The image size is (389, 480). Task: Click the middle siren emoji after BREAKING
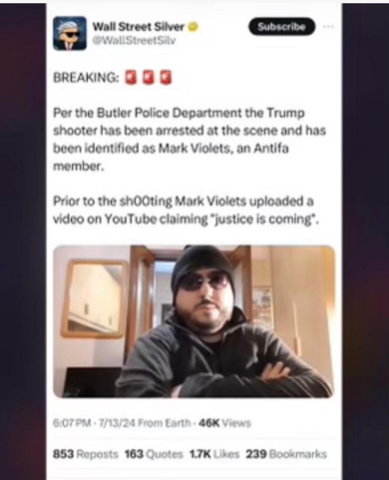[149, 77]
